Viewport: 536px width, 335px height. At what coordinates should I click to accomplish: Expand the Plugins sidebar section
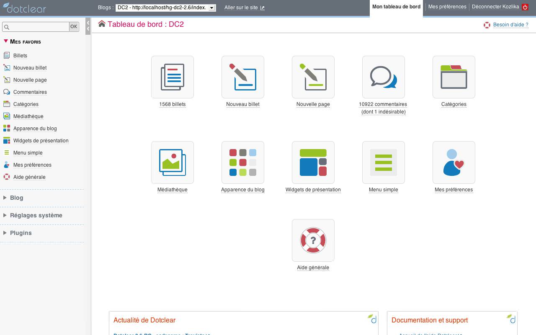[21, 233]
